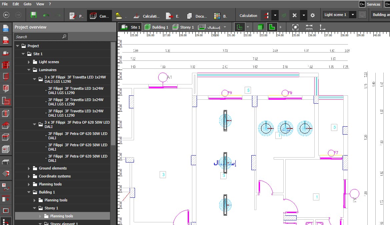Open the calculation options dropdown arrow
This screenshot has height=225, width=390.
tap(275, 15)
